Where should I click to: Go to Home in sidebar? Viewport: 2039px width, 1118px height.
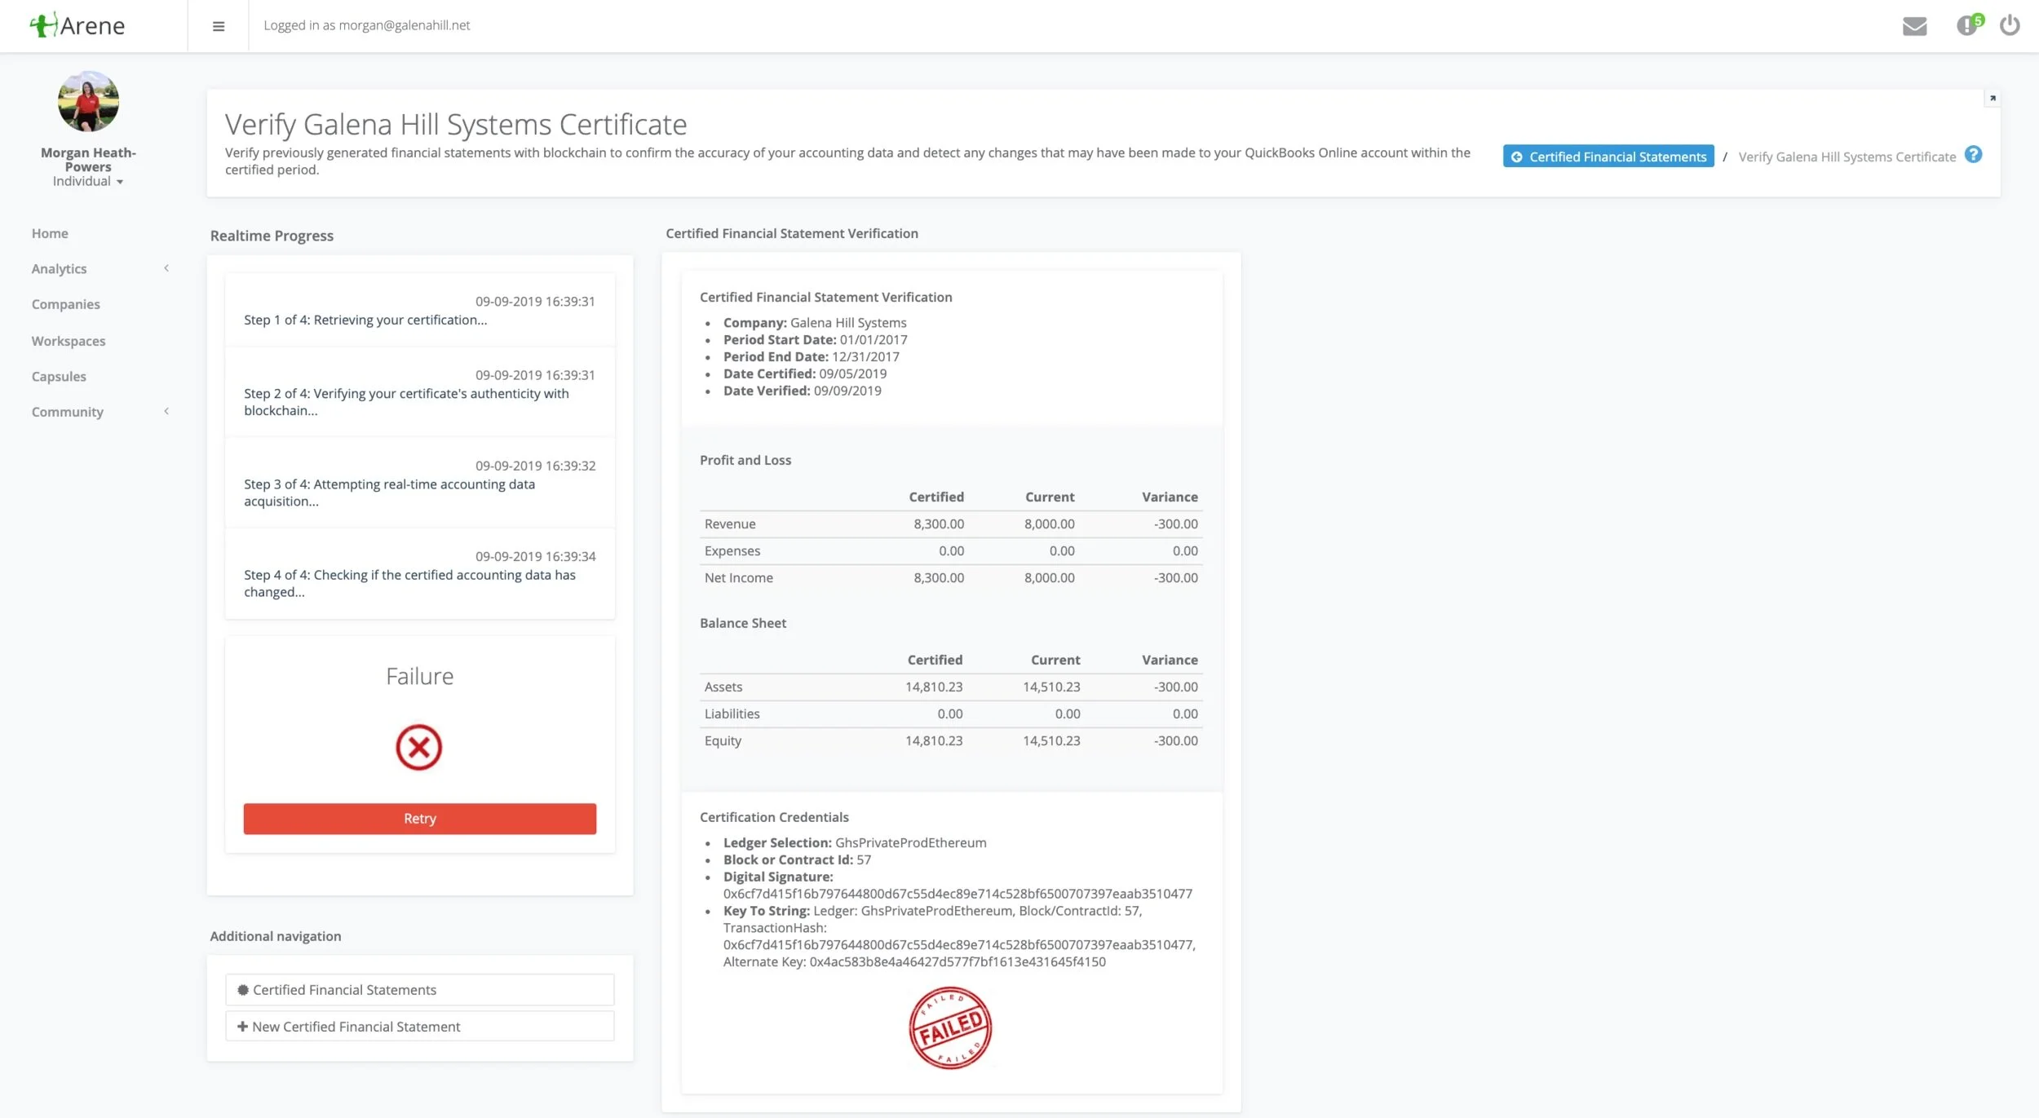[x=50, y=233]
